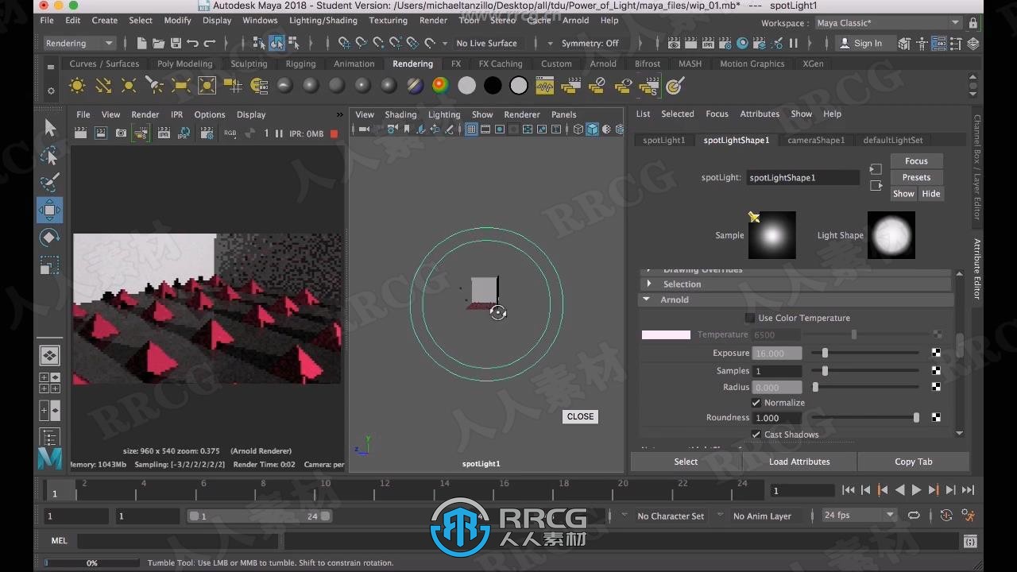Click the Samples value field
The image size is (1017, 572).
[778, 371]
